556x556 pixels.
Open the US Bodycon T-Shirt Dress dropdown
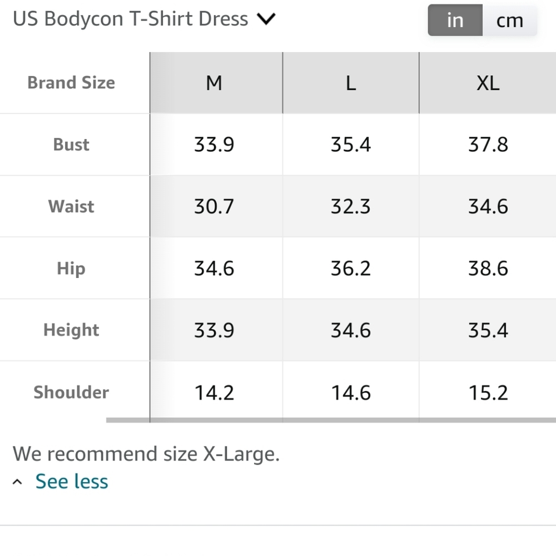[130, 19]
